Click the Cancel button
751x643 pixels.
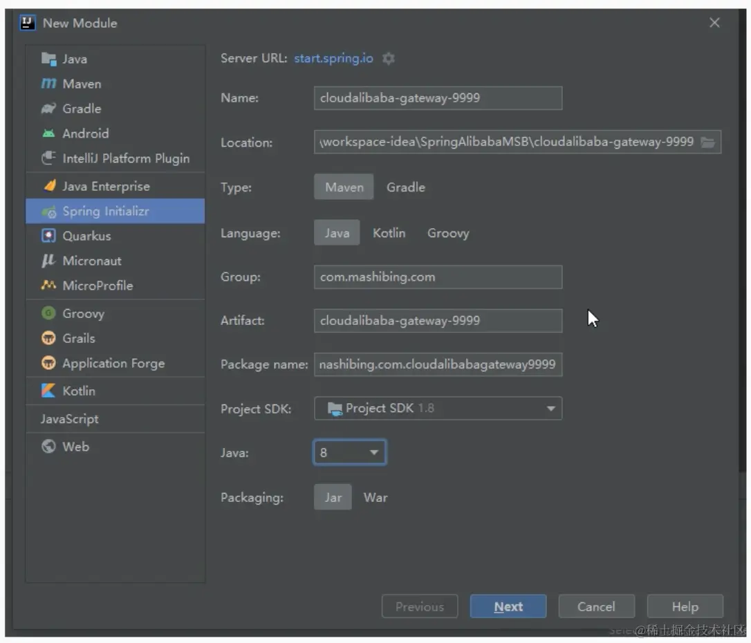(x=596, y=606)
